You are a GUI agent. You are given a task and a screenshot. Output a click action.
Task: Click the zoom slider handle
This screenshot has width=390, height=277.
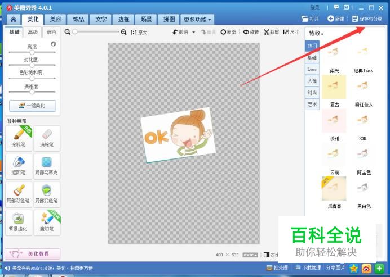pos(74,31)
